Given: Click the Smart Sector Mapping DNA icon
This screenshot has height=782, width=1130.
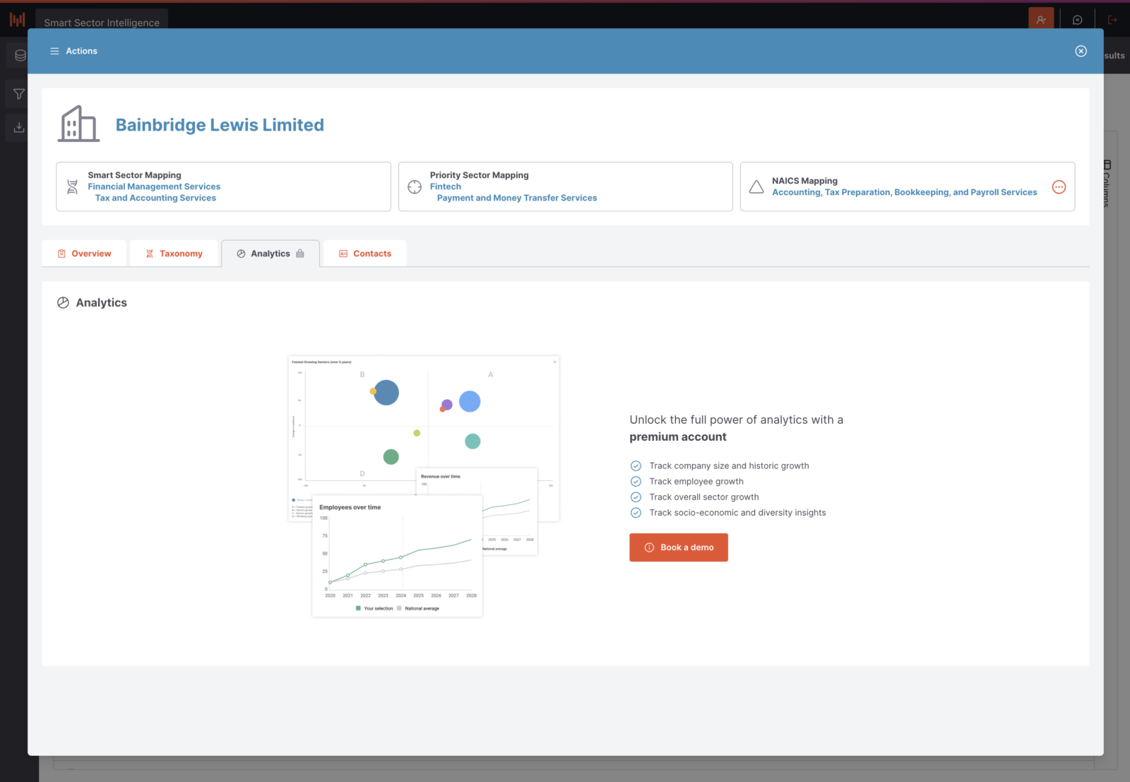Looking at the screenshot, I should point(72,186).
